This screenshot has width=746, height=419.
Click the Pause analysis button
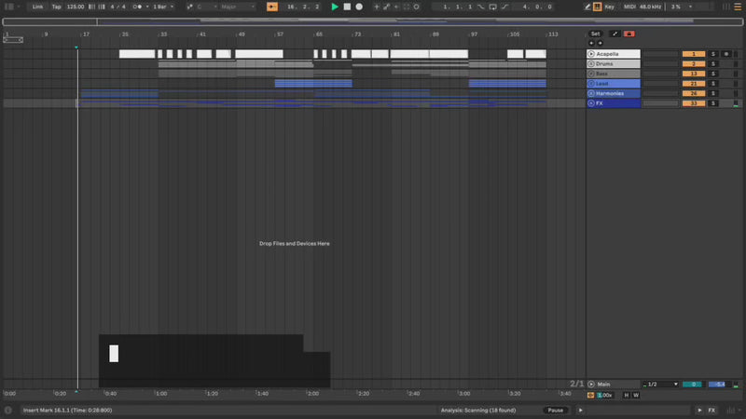tap(556, 410)
